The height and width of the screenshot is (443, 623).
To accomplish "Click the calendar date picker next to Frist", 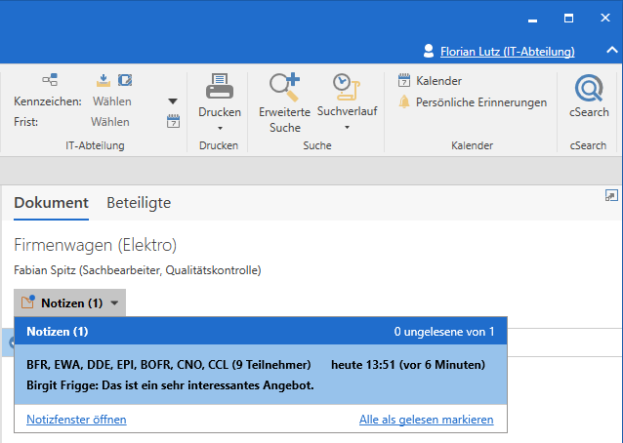I will [173, 122].
